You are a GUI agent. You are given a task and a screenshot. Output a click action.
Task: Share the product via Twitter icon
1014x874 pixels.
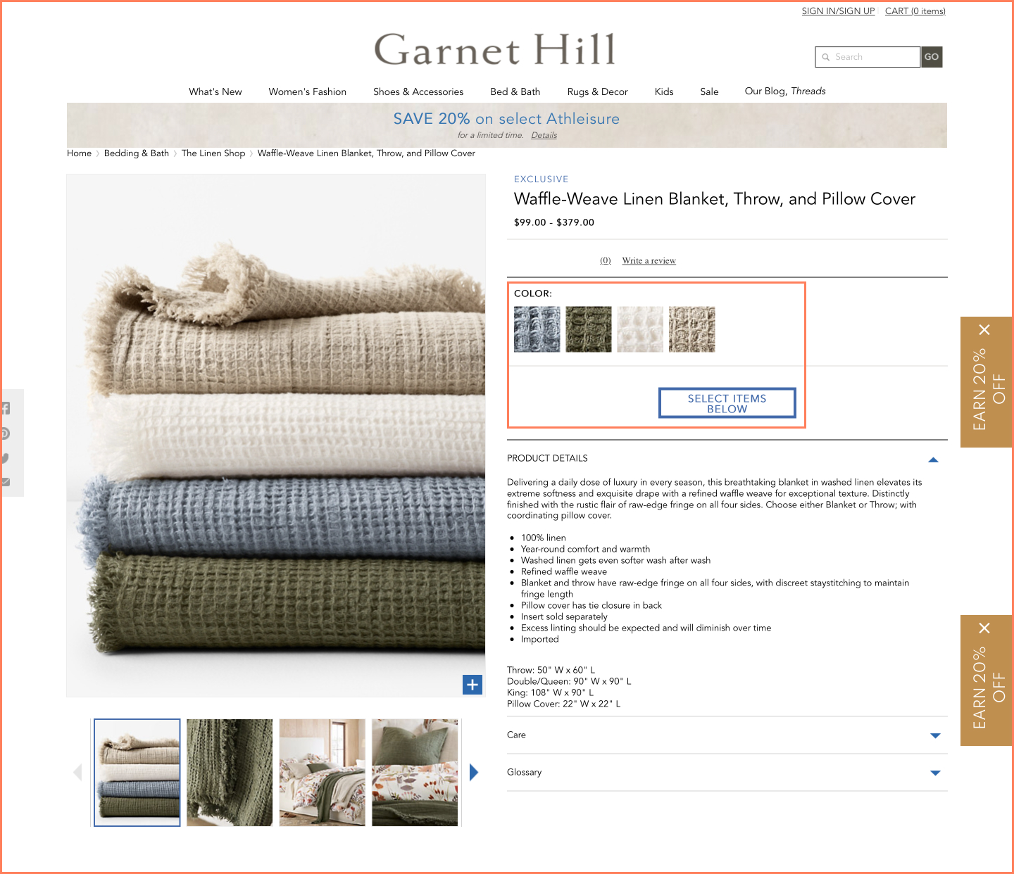click(6, 458)
